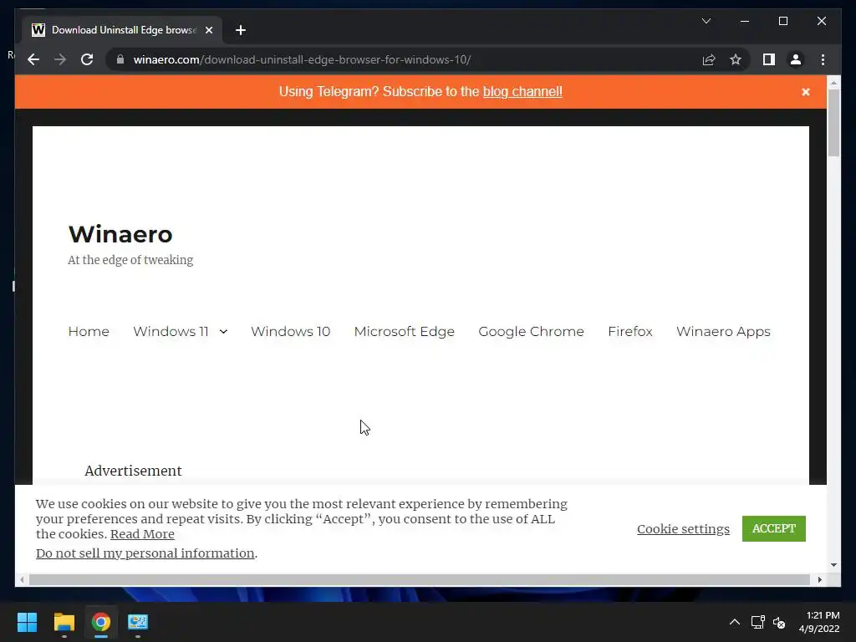Open the Google Chrome menu item
Viewport: 856px width, 642px height.
pyautogui.click(x=531, y=331)
